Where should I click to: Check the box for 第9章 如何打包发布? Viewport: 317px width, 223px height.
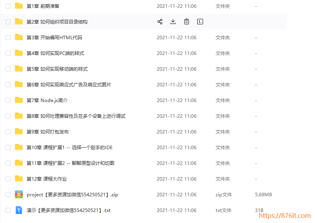(x=8, y=132)
